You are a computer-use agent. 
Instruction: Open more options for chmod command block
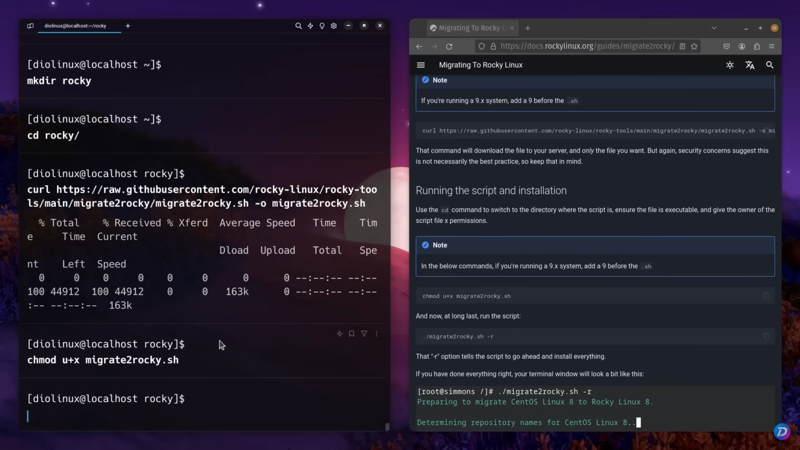click(377, 334)
